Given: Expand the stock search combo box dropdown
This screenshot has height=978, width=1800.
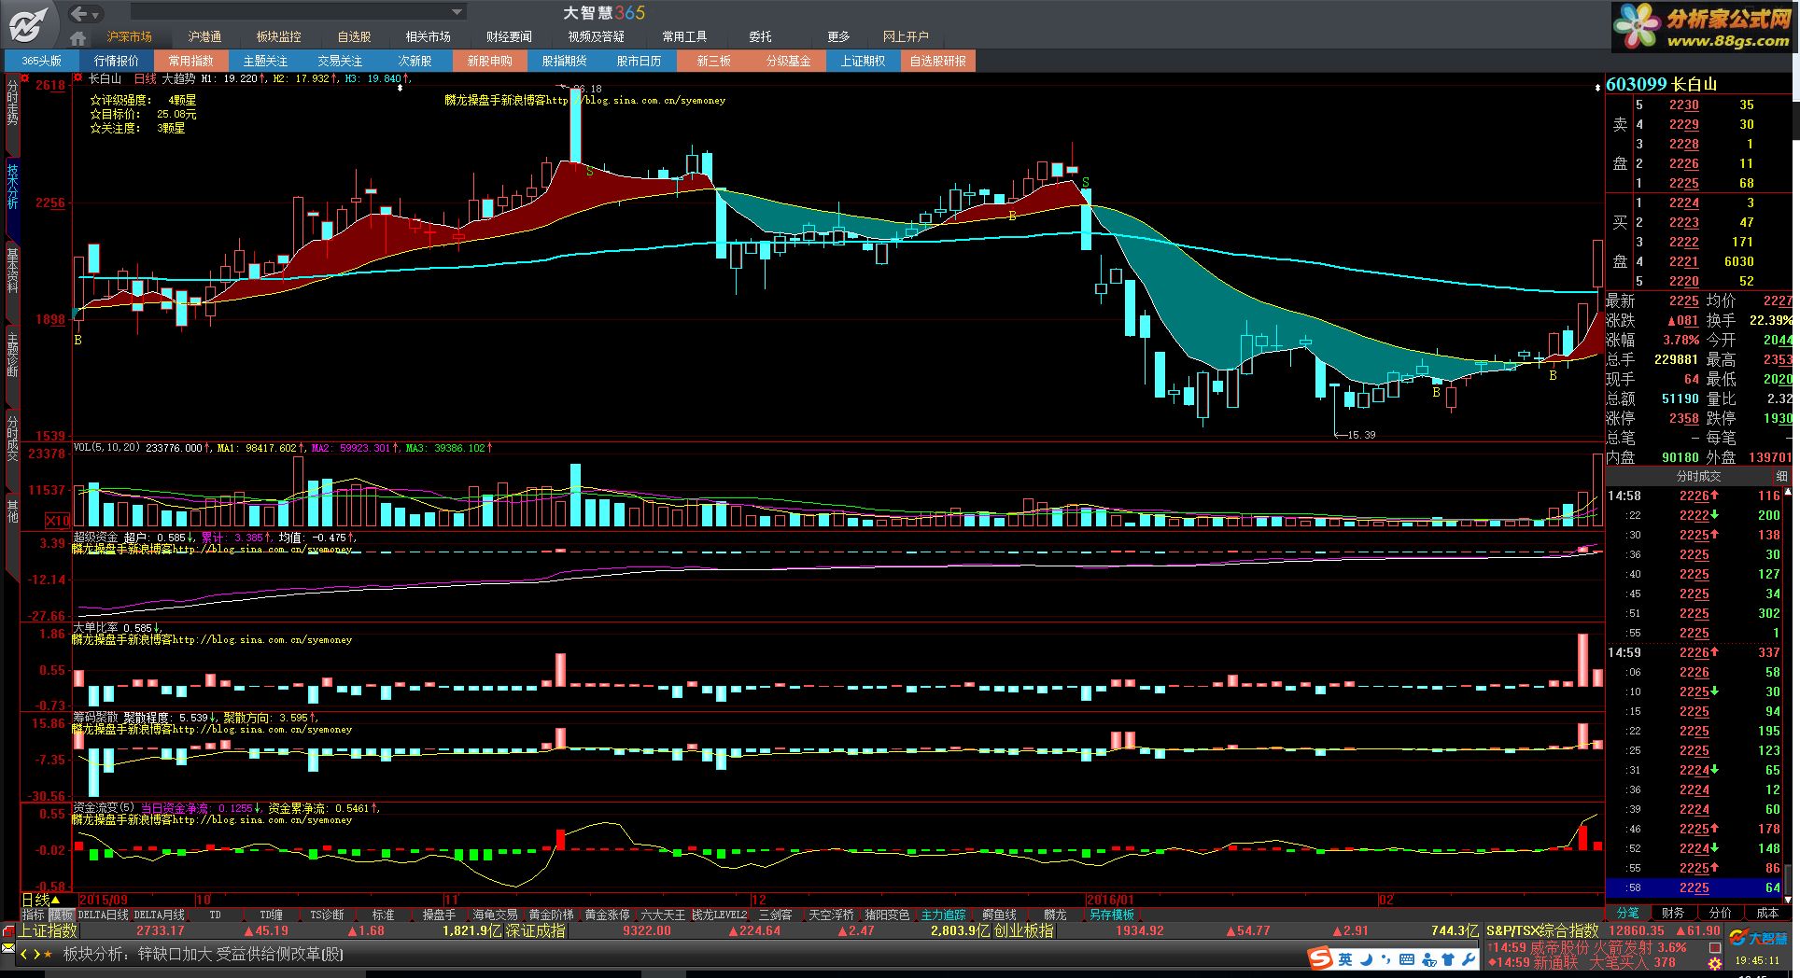Looking at the screenshot, I should 457,12.
